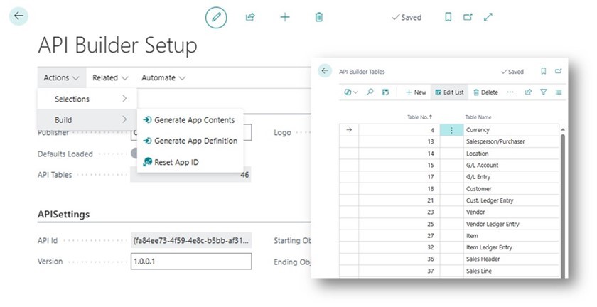Toggle the Defaults Loaded switch
Viewport: 597px width, 307px height.
[x=134, y=153]
